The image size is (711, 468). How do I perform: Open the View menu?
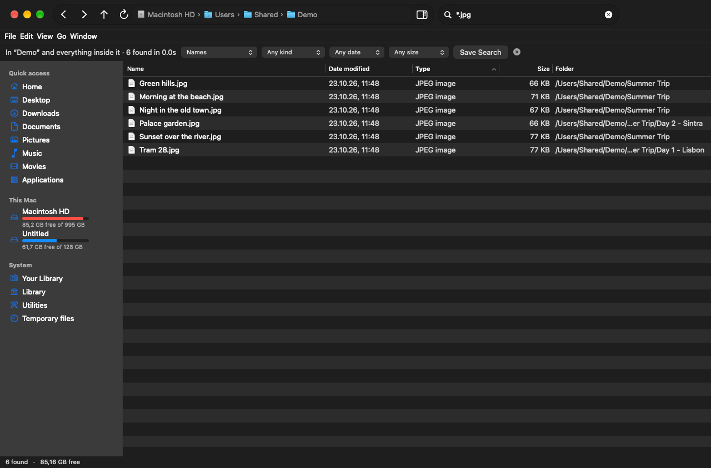(45, 36)
